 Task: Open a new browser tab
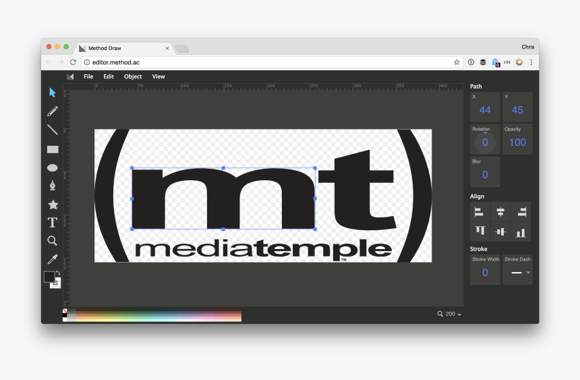coord(181,49)
